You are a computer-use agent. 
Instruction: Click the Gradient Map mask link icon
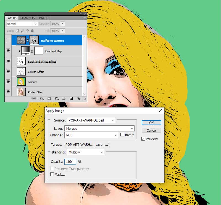32,51
